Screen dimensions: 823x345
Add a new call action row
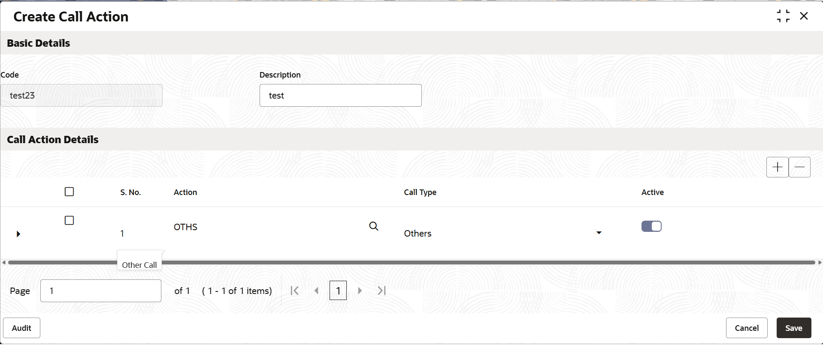777,167
